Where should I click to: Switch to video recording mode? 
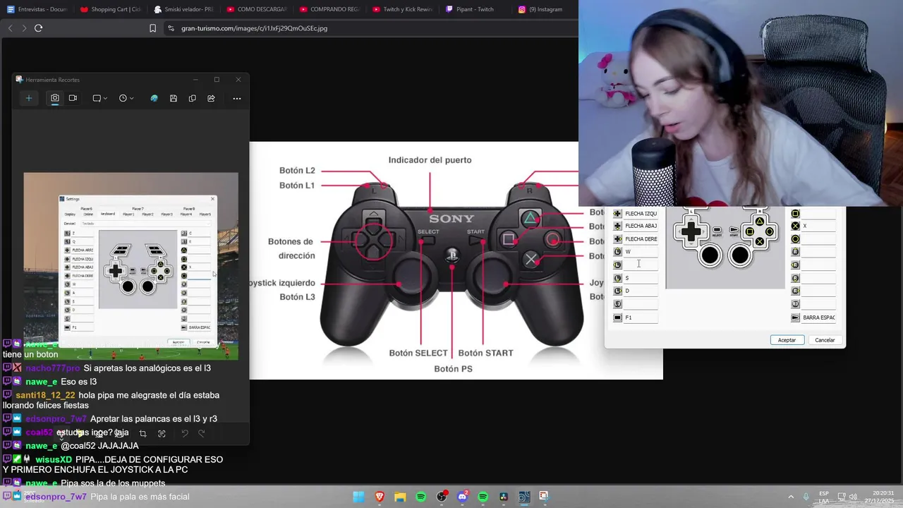(73, 98)
